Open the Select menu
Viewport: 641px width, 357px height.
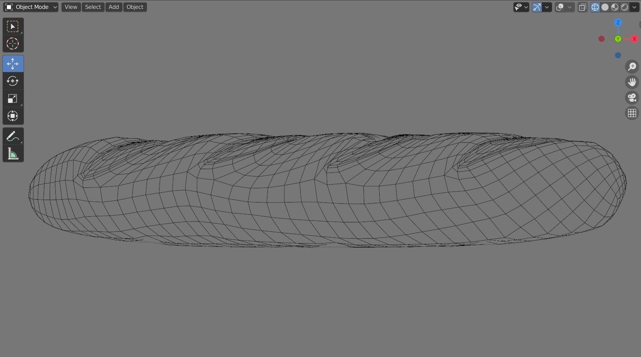[93, 7]
